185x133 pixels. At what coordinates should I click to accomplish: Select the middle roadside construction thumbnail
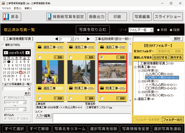tap(81, 72)
